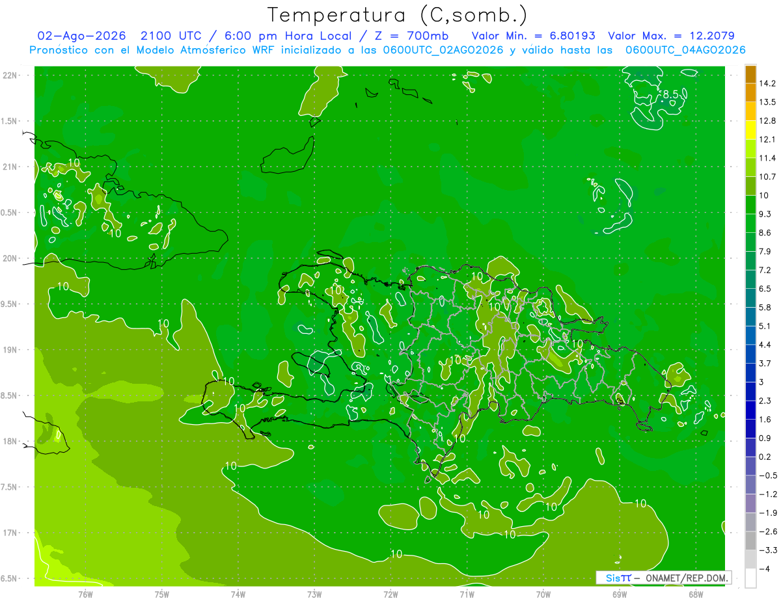Click the "68W" longitude axis label
Screen dimensions: 781x603
[x=695, y=593]
